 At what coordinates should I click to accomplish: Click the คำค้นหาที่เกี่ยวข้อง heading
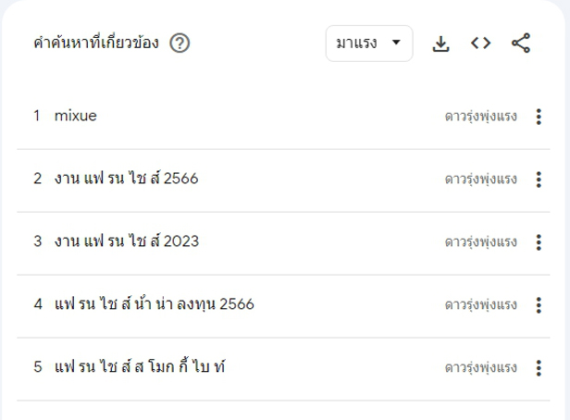96,43
